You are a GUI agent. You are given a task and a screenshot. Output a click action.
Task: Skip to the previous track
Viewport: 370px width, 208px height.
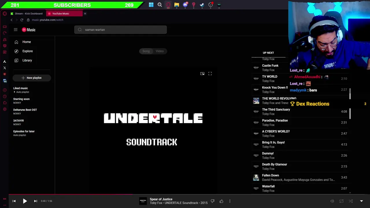14,201
